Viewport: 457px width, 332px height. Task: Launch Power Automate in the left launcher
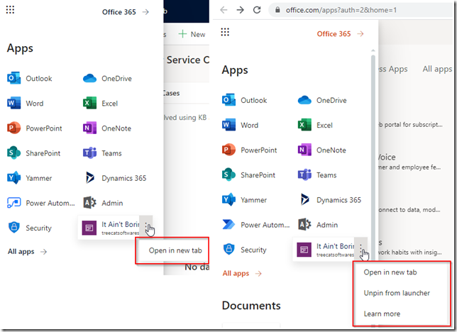[x=41, y=203]
